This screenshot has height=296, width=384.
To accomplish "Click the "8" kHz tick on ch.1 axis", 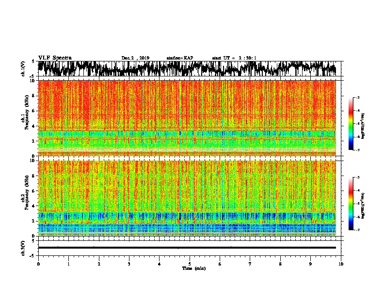I will pos(34,96).
